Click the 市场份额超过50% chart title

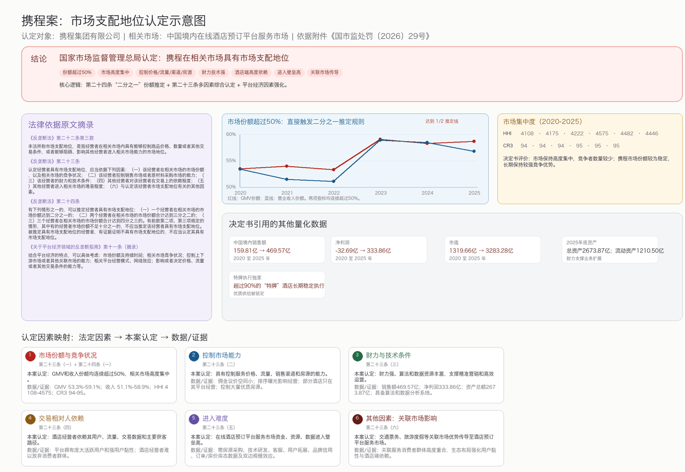pyautogui.click(x=296, y=121)
